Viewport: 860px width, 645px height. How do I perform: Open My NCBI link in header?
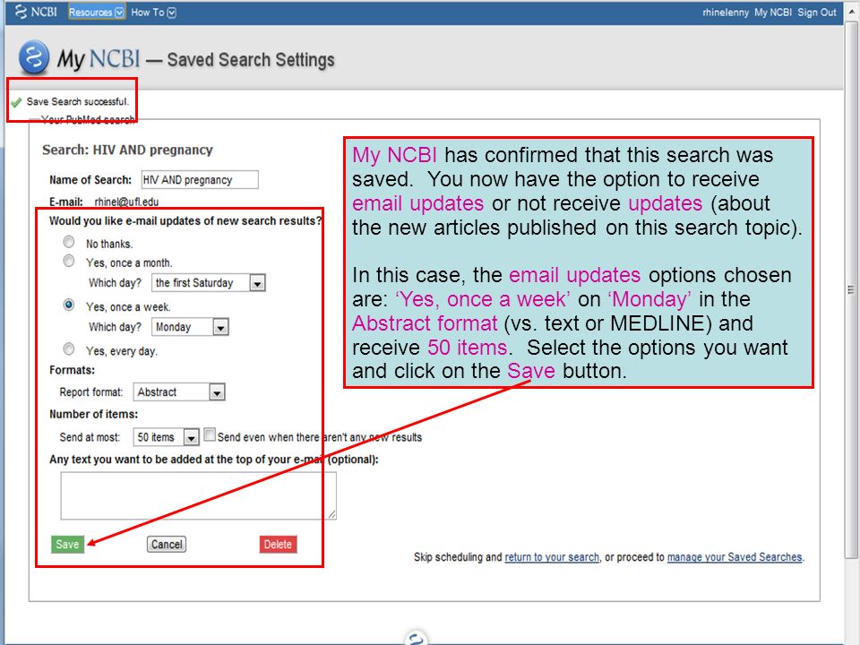pos(773,12)
